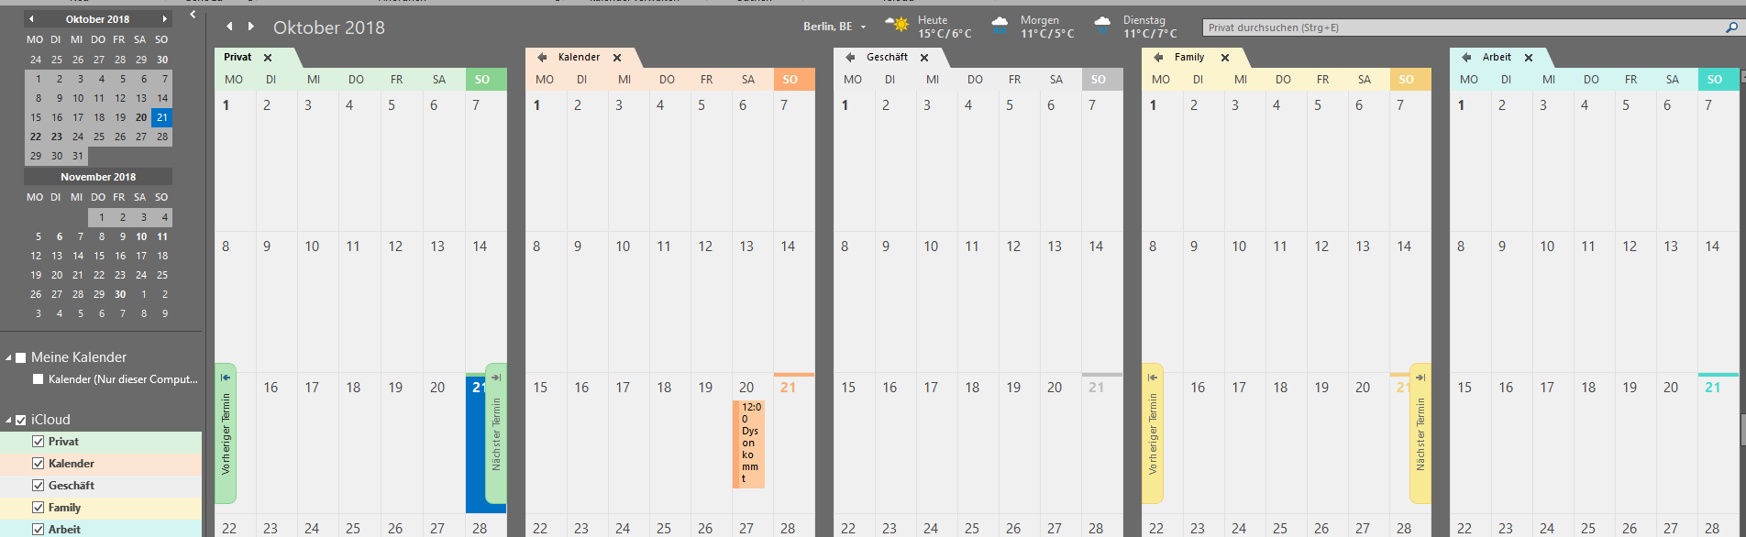Close the Arbeit calendar tab
The width and height of the screenshot is (1746, 537).
1529,58
